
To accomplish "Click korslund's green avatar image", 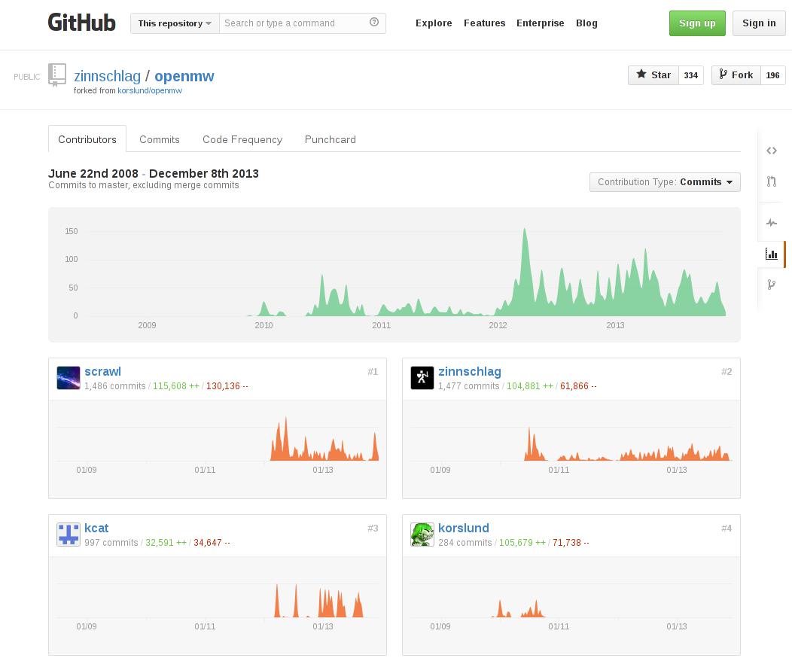I will point(422,535).
